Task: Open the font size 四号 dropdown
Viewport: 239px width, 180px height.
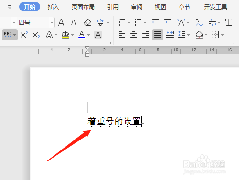Action: coord(52,22)
